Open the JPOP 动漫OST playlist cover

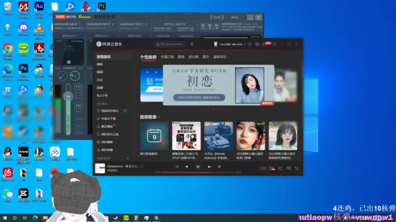click(187, 136)
